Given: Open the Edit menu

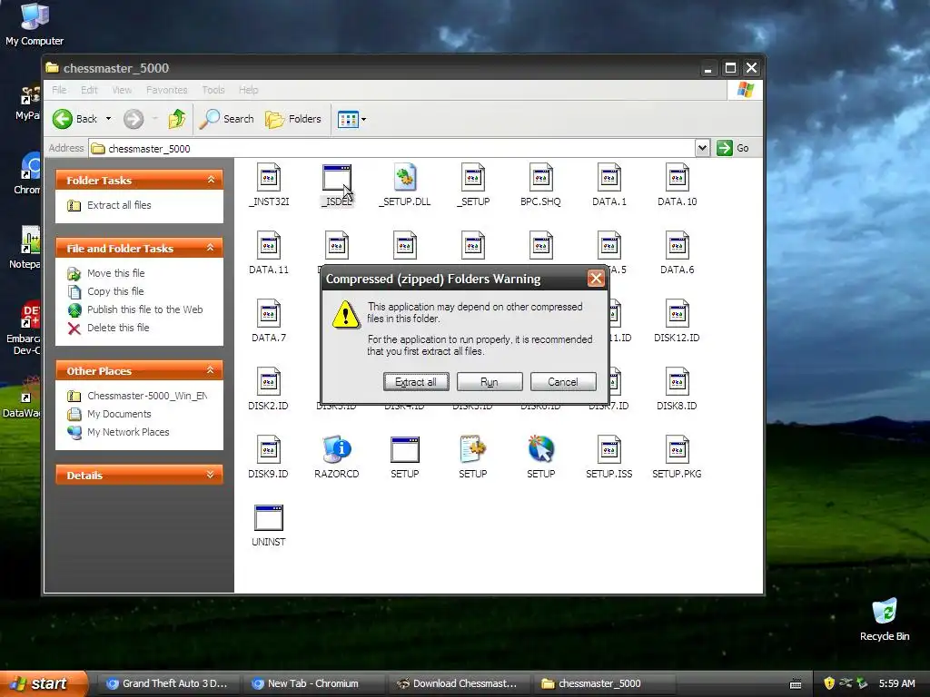Looking at the screenshot, I should coord(89,90).
